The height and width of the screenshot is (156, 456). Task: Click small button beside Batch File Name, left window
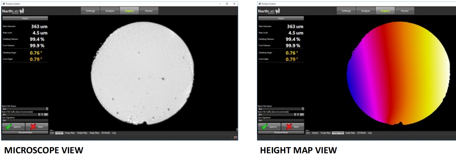point(47,109)
